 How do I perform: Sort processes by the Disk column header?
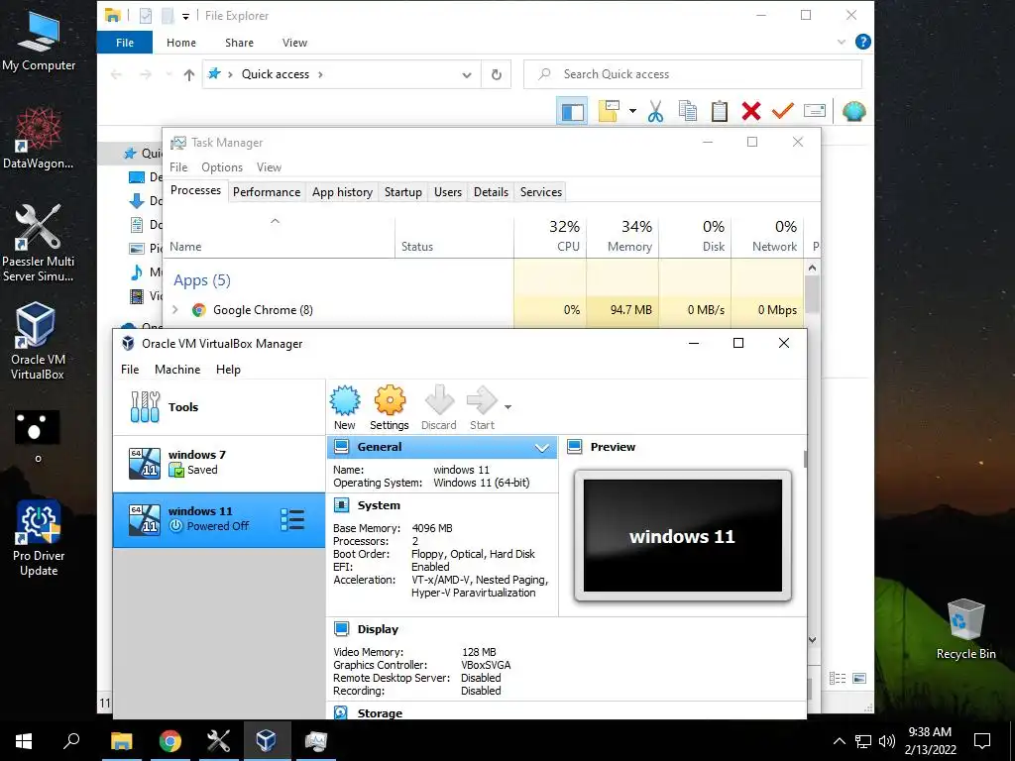click(x=695, y=236)
